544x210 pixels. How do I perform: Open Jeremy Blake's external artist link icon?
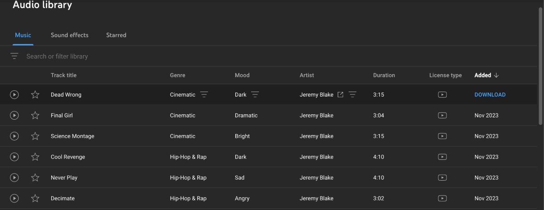(340, 95)
